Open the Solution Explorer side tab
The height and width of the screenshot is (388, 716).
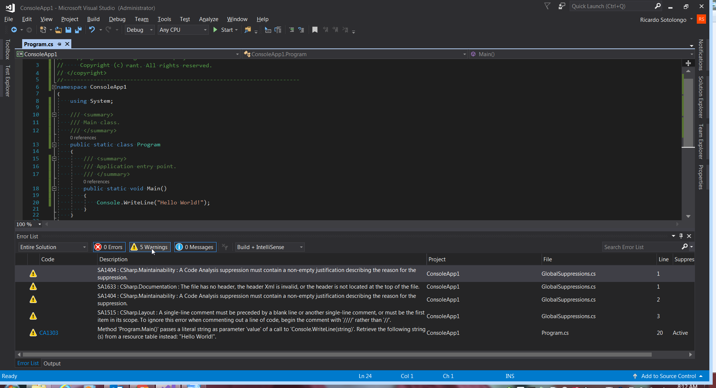pyautogui.click(x=700, y=97)
